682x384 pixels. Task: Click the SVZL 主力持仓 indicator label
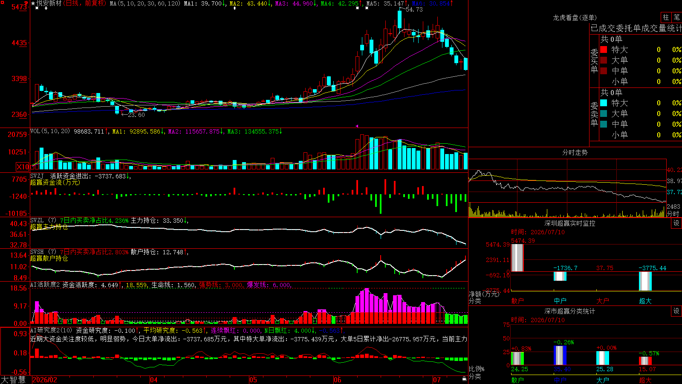[x=37, y=221]
